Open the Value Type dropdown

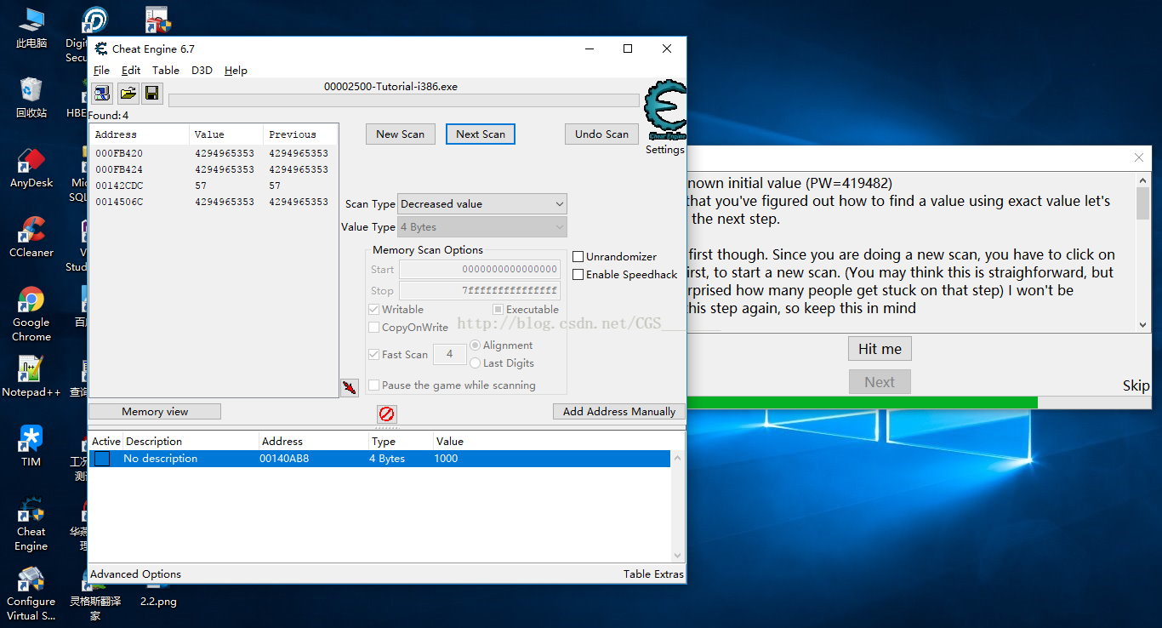coord(481,227)
